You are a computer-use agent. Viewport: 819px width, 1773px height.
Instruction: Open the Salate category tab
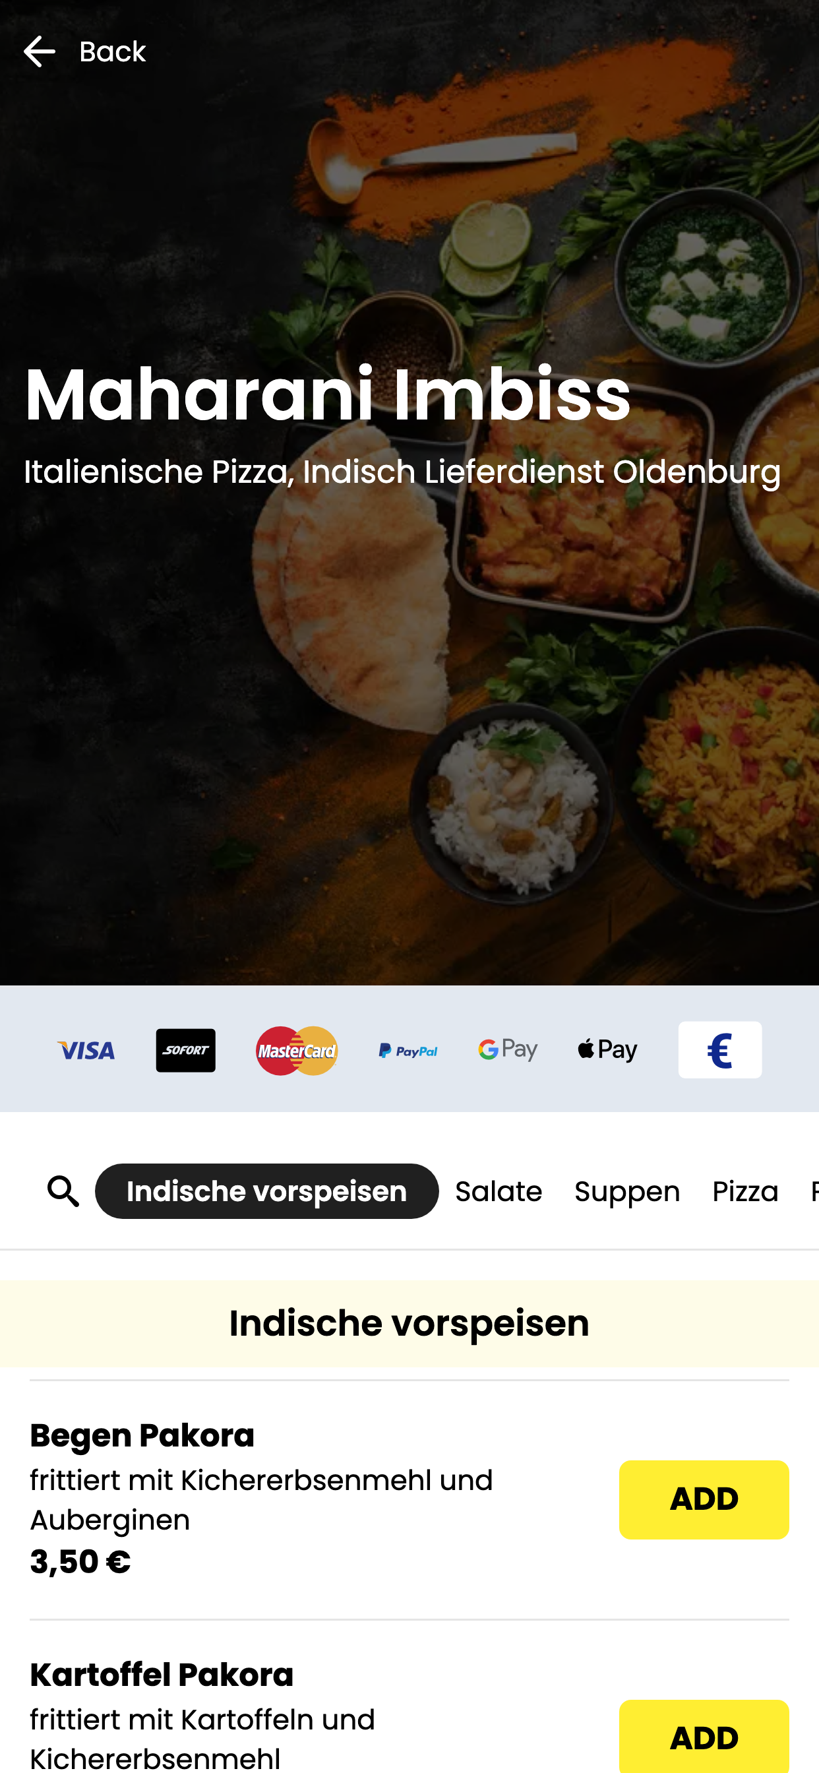[x=499, y=1191]
